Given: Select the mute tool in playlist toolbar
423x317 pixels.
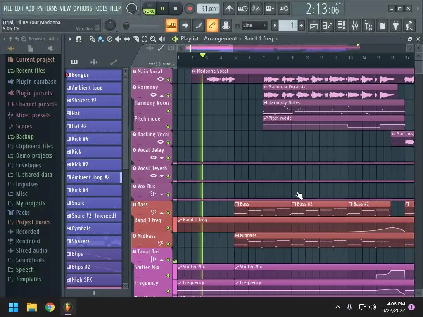Looking at the screenshot, I should tap(118, 39).
